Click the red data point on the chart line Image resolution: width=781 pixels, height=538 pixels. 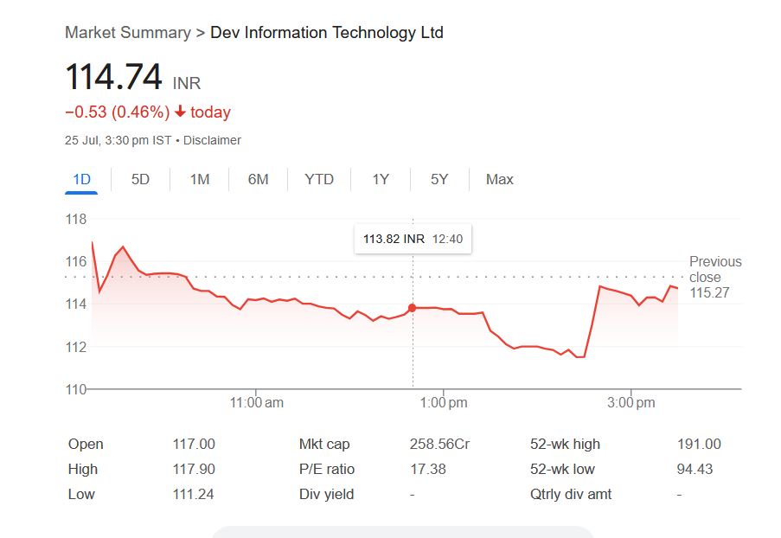tap(412, 308)
